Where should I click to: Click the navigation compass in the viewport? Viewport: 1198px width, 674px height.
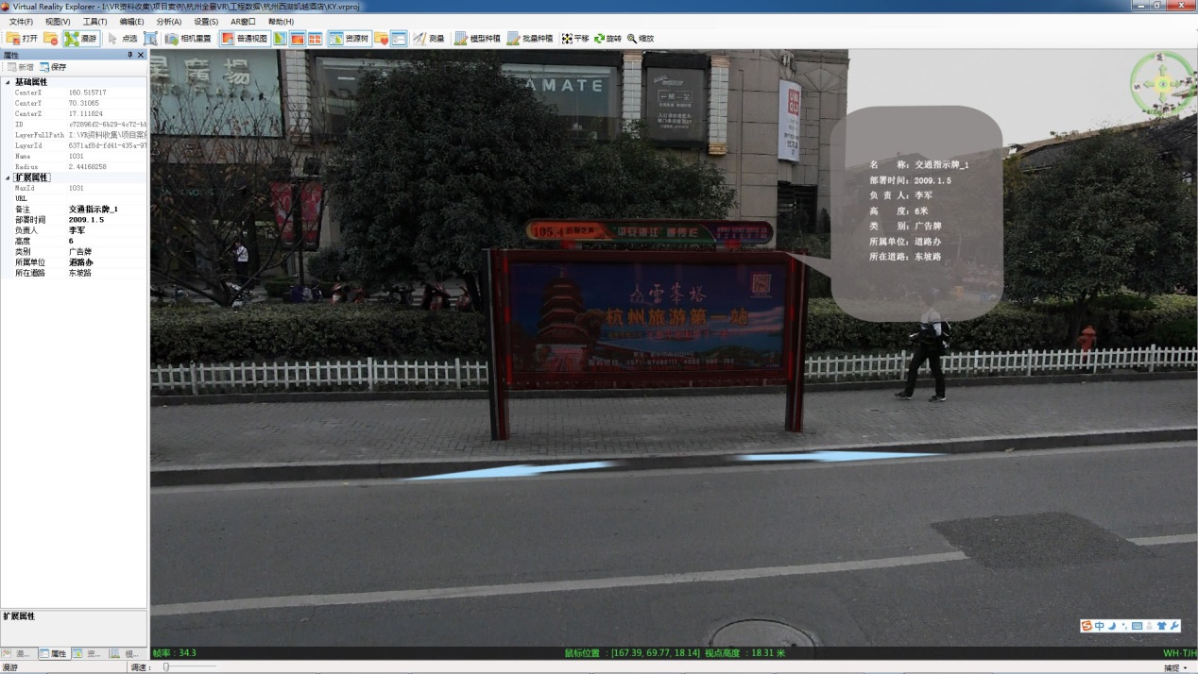[x=1162, y=84]
